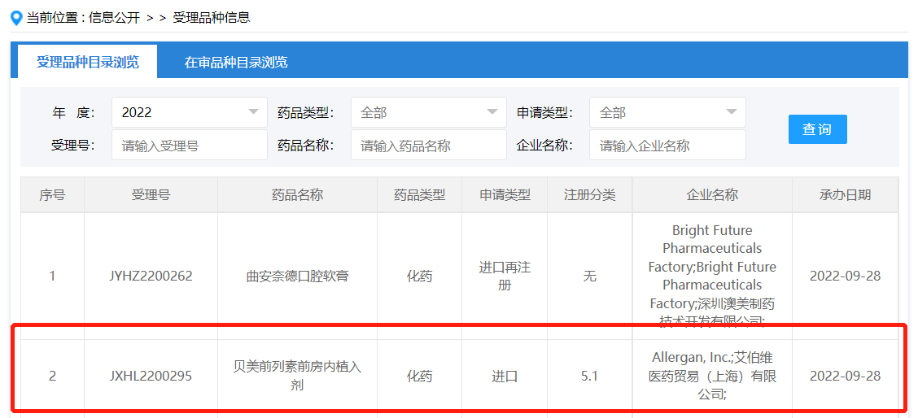
Task: Click the Allergan, Inc. company cell
Action: coord(712,376)
